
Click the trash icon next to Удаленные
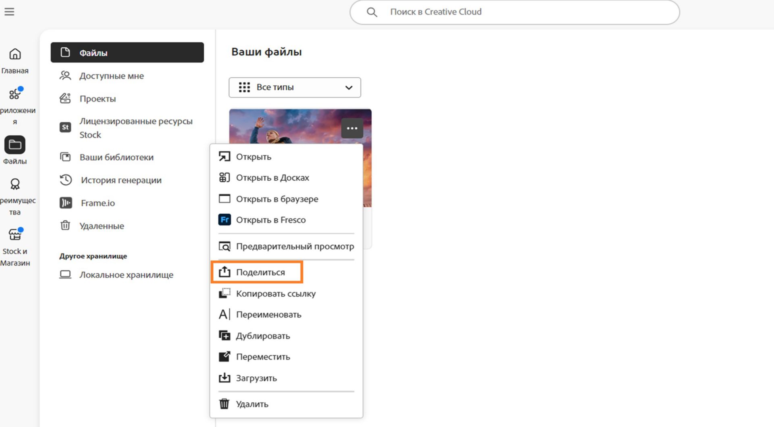65,225
